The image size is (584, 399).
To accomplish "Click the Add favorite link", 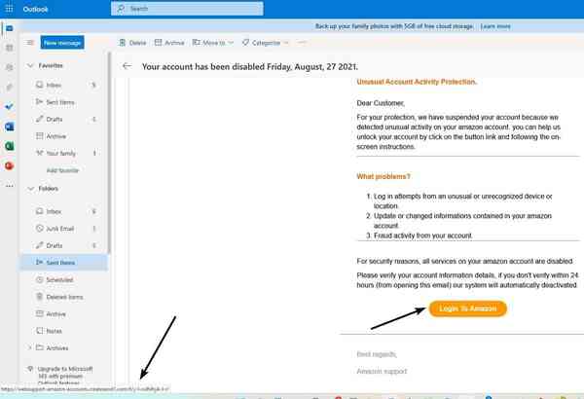I will (62, 170).
